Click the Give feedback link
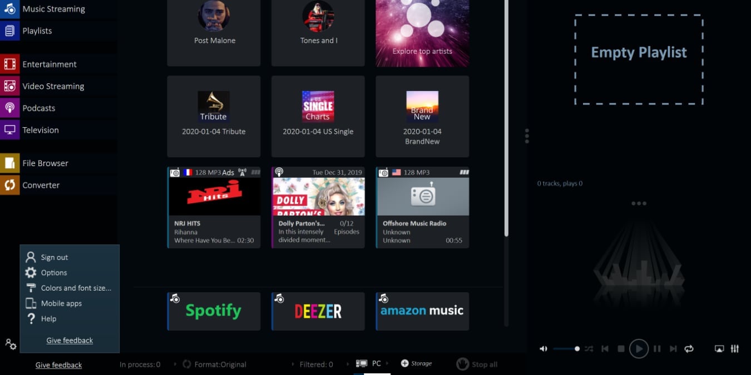Screen dimensions: 751x375 tap(58, 364)
